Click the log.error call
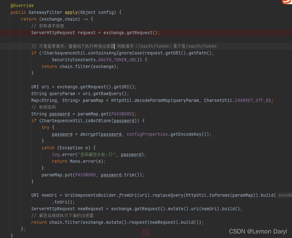This screenshot has width=292, height=238. point(63,154)
